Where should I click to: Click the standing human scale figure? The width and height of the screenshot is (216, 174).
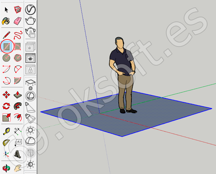123,75
